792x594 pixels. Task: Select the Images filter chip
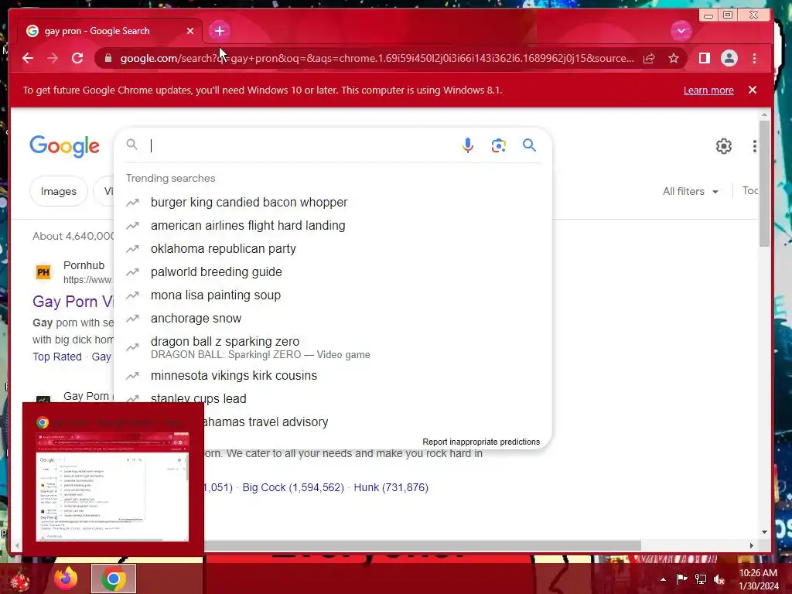click(x=59, y=191)
